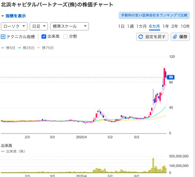Click the 120 price axis label
Viewport: 195px width, 177px height.
pos(172,57)
